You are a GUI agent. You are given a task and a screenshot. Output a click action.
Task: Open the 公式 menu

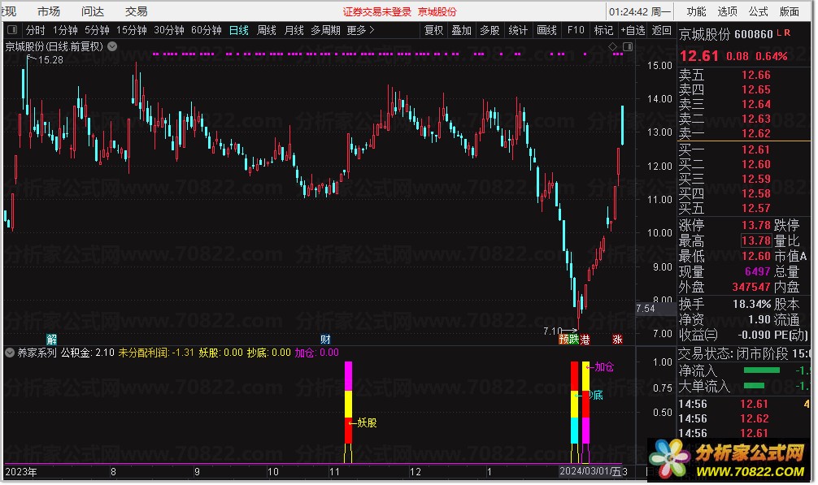pos(758,11)
